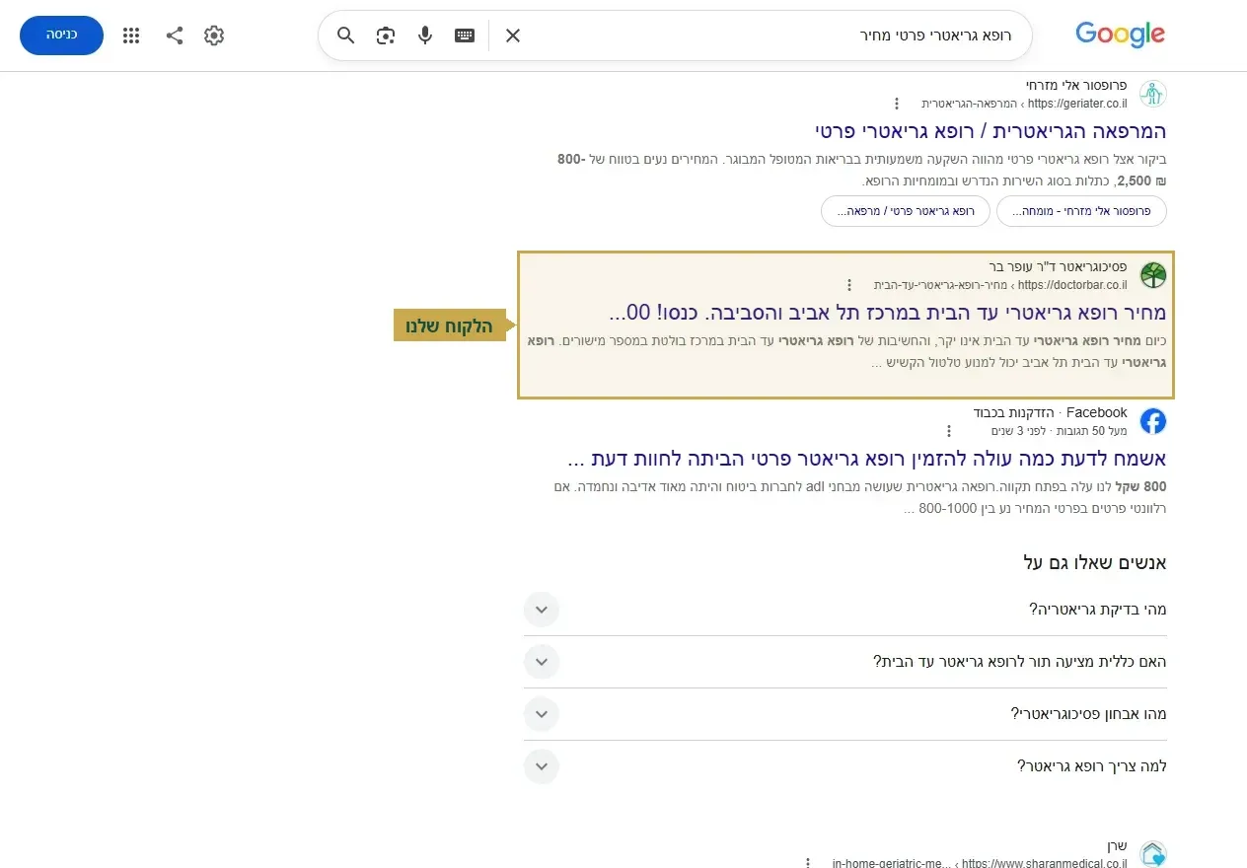Image resolution: width=1247 pixels, height=868 pixels.
Task: Click site name פסיכוגריאטר ד"ר עופר בר
Action: tap(1058, 266)
